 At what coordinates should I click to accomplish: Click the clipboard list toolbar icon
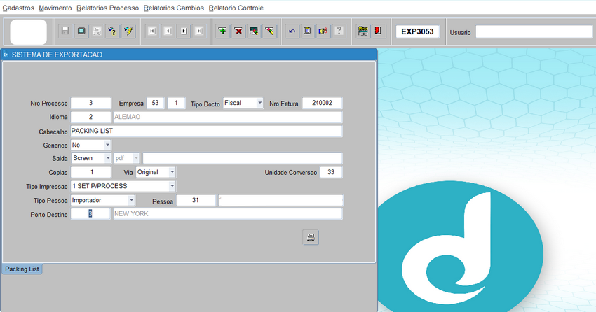click(x=307, y=31)
